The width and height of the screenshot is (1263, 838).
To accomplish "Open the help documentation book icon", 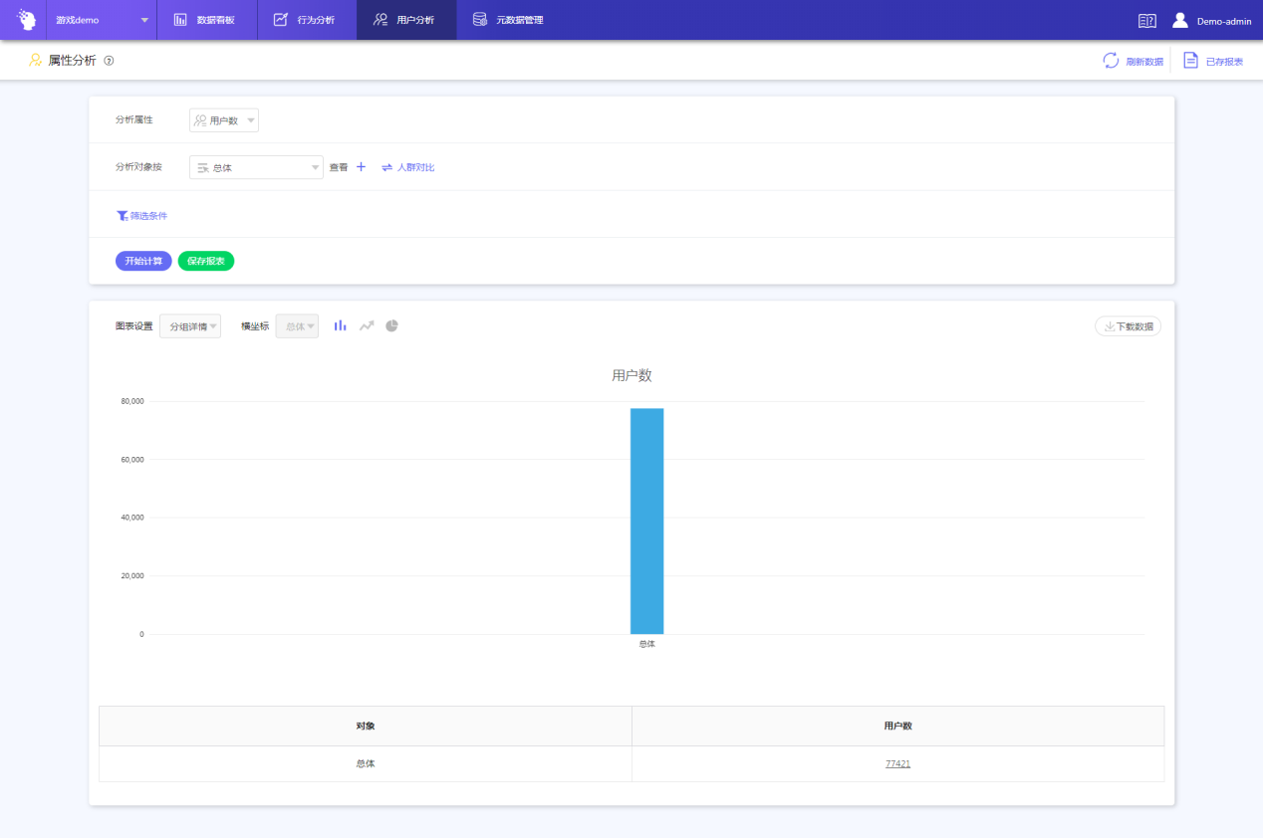I will coord(1146,20).
